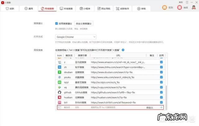Select the trigger word "github"
The height and width of the screenshot is (126, 199).
tap(68, 92)
